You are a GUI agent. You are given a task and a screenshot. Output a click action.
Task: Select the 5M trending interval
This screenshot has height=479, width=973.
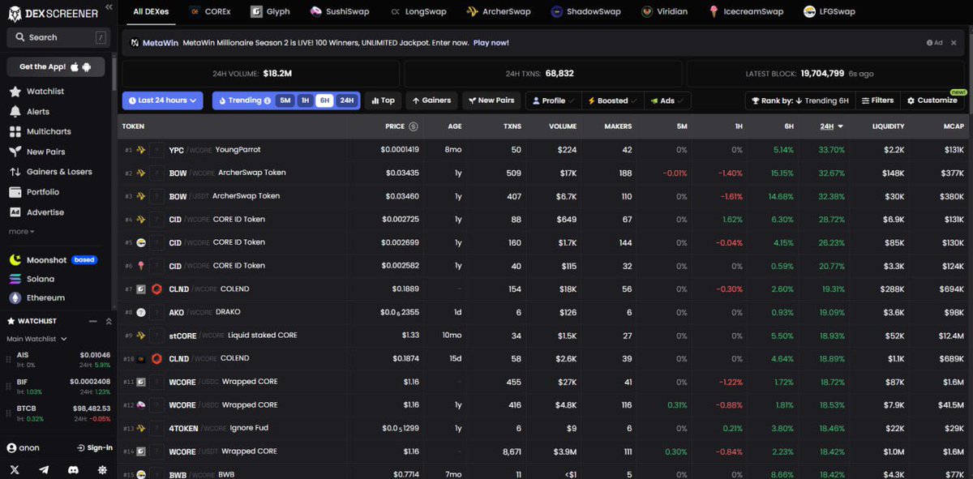click(285, 101)
